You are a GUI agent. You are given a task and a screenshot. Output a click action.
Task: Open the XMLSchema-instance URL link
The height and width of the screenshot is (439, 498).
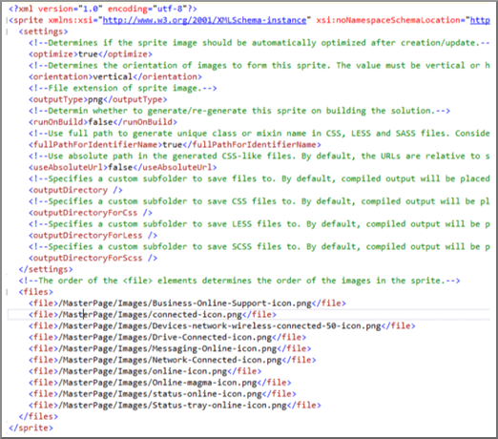[204, 20]
